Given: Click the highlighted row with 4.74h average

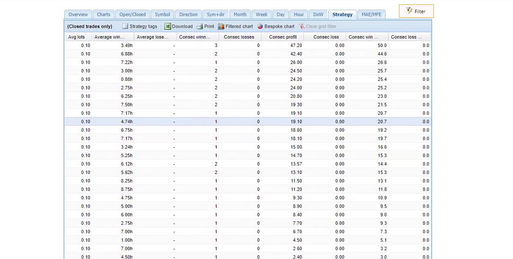Looking at the screenshot, I should [247, 121].
